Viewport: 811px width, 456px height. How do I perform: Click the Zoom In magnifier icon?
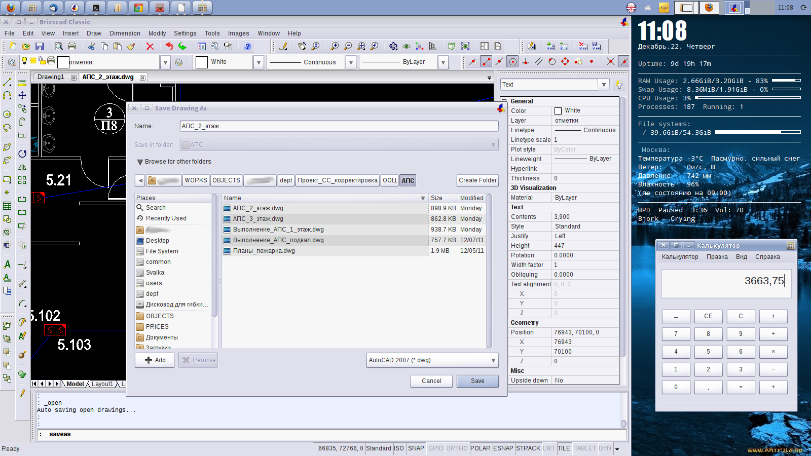[335, 46]
